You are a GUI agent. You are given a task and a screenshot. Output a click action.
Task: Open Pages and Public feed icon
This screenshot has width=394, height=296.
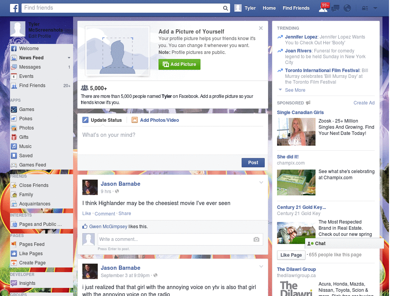[x=14, y=224]
